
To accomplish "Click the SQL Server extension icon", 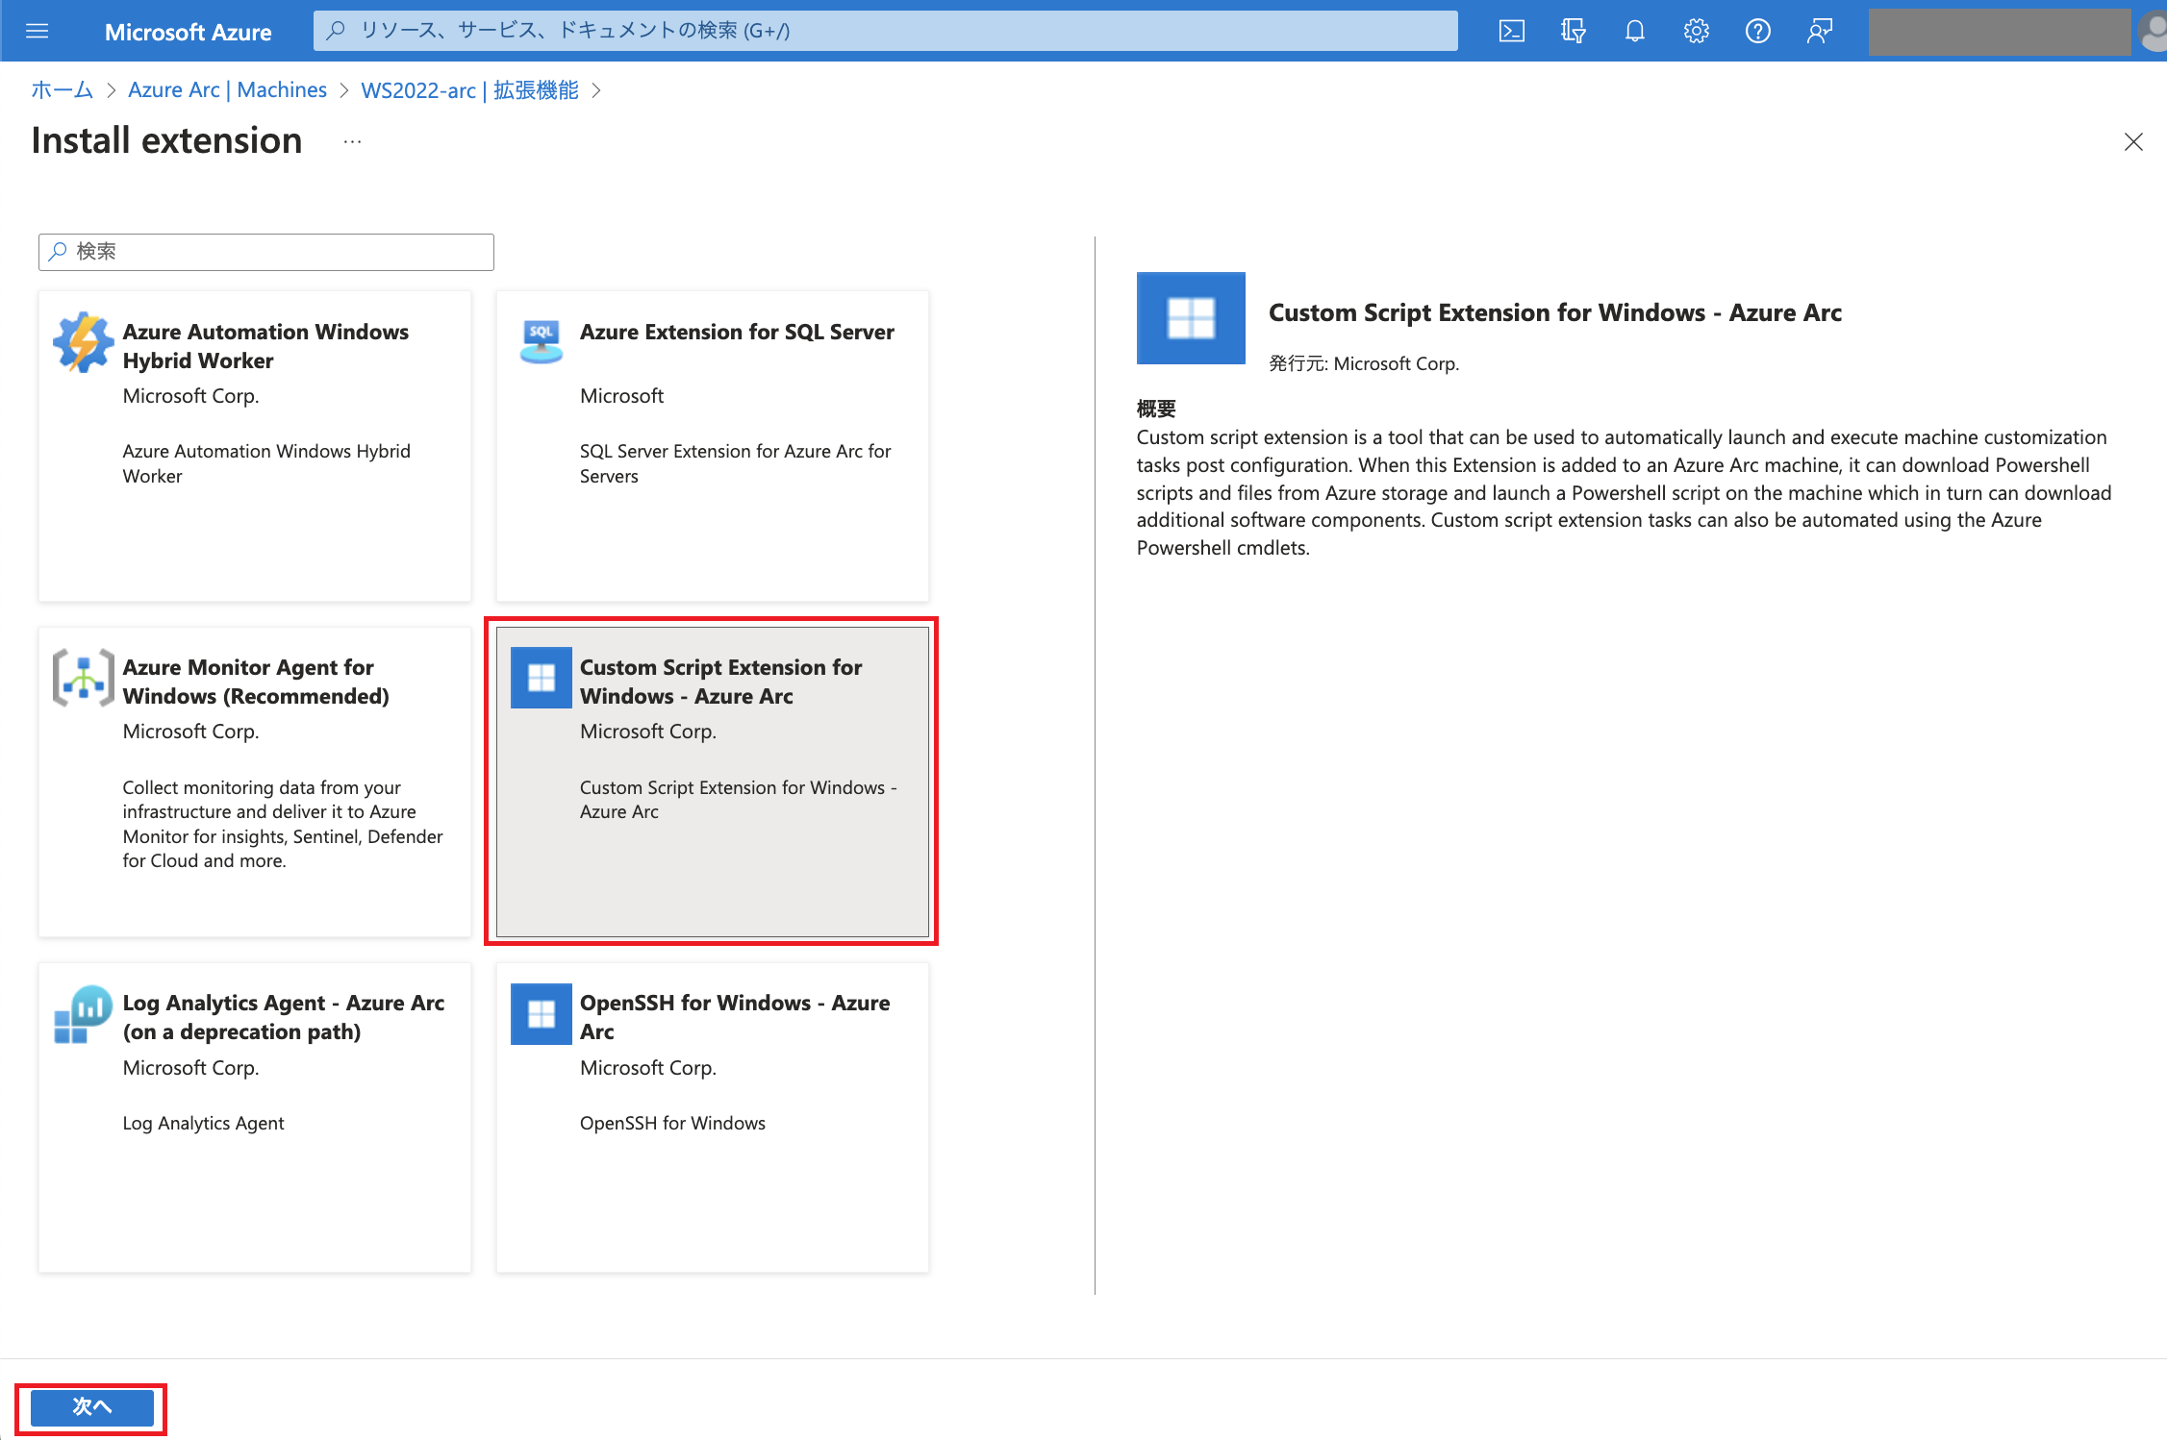I will tap(541, 342).
